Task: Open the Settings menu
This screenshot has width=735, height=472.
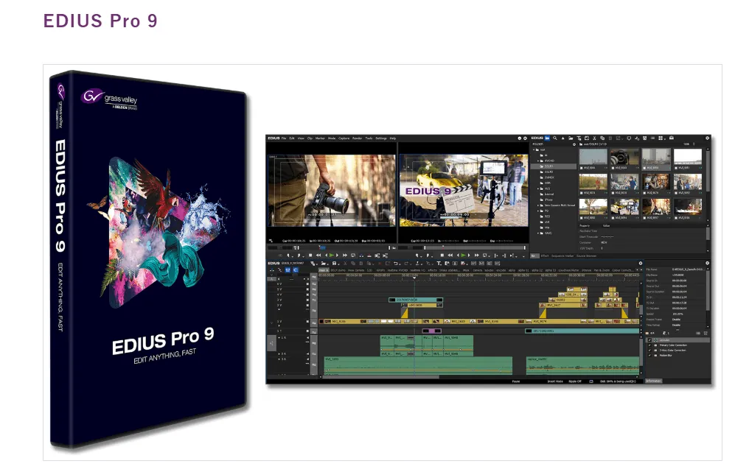Action: point(381,138)
